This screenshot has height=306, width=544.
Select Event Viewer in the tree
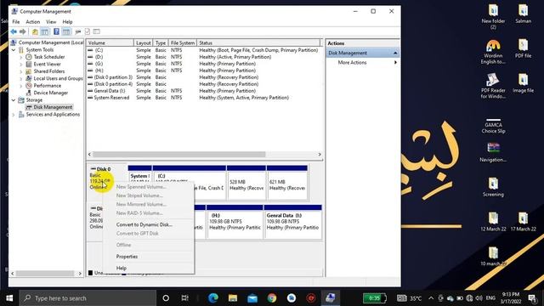[47, 65]
